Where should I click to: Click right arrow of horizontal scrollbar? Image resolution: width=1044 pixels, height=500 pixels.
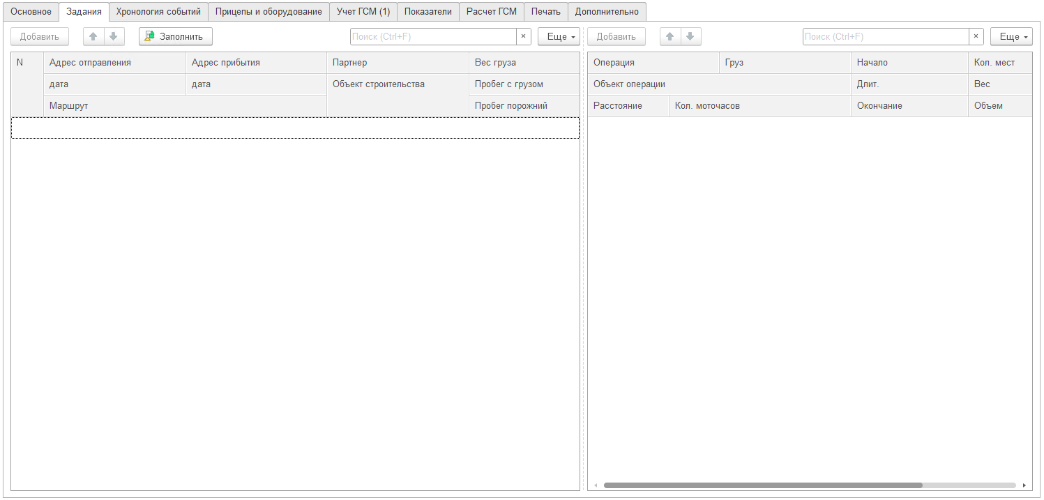point(1024,485)
